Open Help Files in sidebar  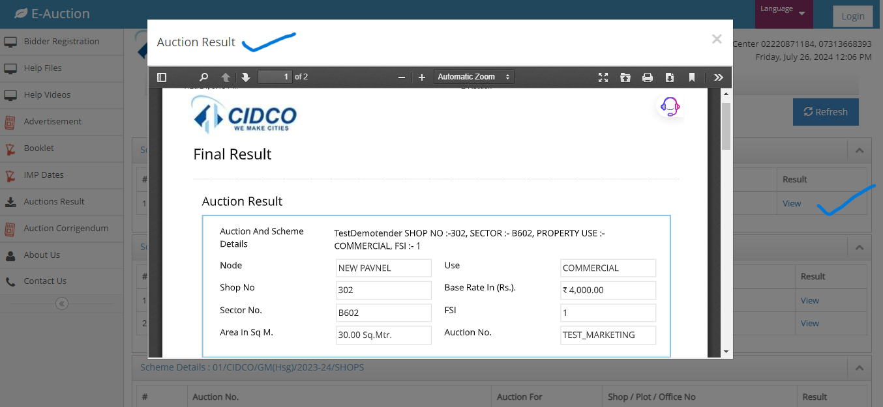coord(62,68)
